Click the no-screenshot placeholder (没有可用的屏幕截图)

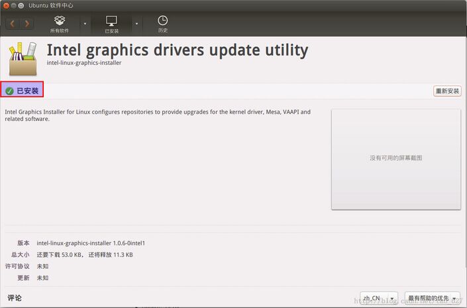396,159
